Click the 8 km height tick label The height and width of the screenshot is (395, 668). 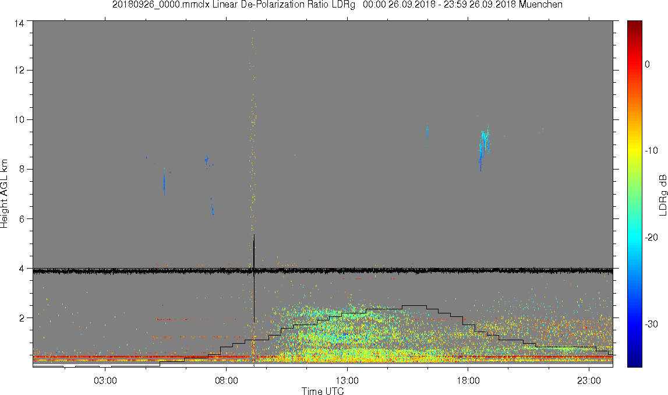(x=22, y=169)
